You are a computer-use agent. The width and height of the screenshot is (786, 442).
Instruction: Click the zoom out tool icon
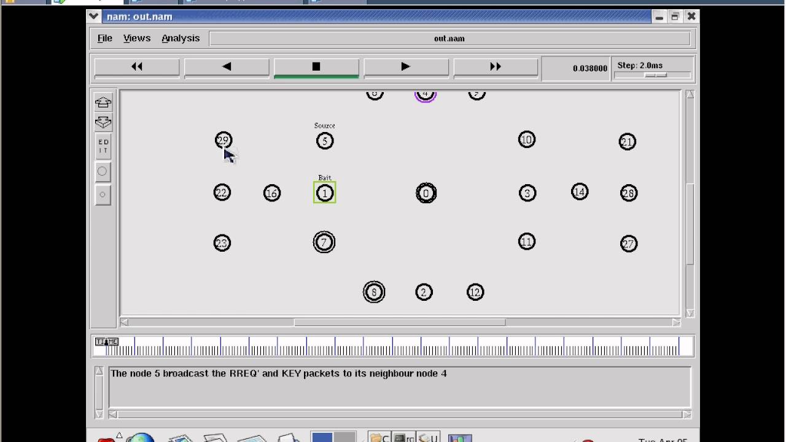coord(103,122)
